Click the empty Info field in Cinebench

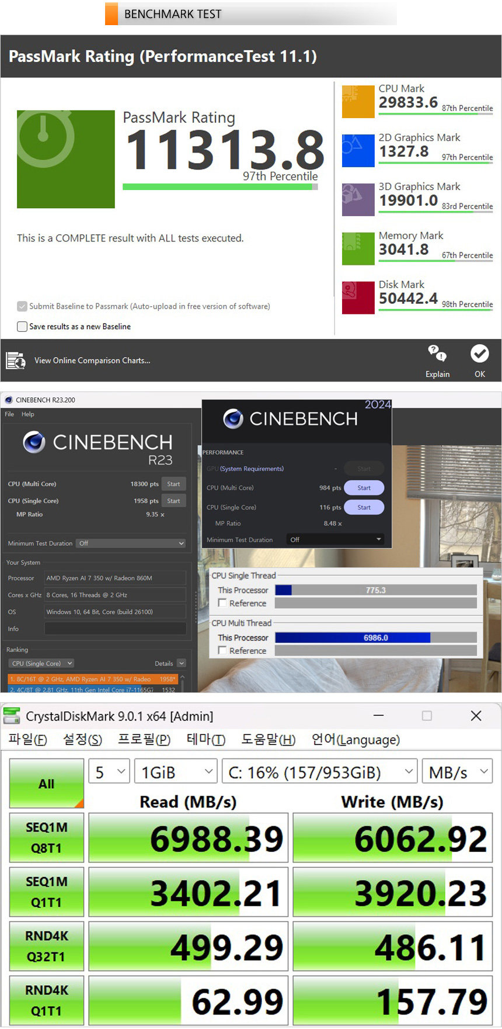pyautogui.click(x=116, y=629)
